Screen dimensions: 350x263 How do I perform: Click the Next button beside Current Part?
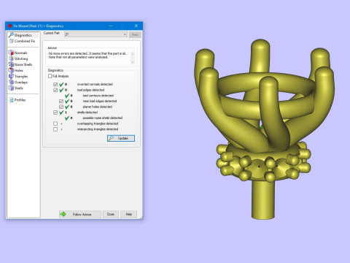[x=135, y=34]
